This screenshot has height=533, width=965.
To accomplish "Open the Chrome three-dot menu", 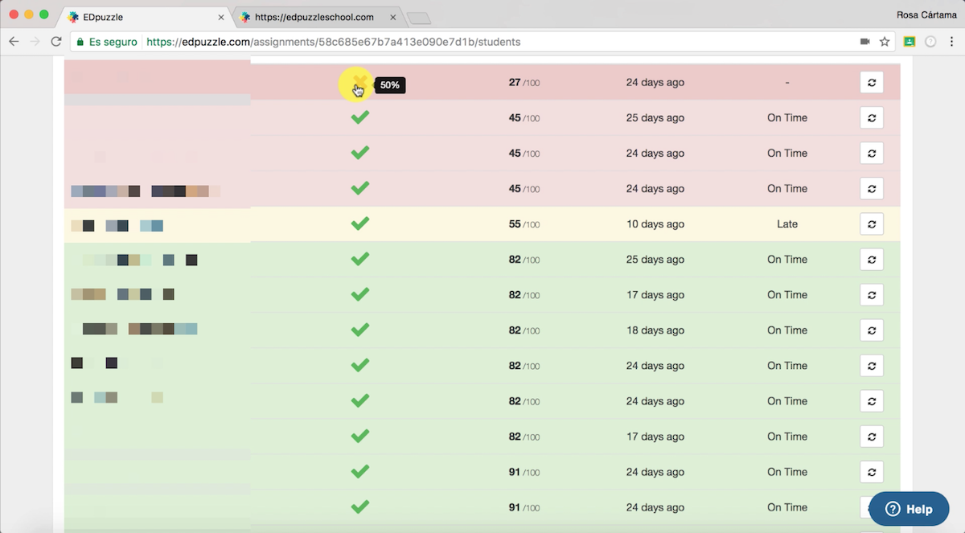I will coord(951,42).
